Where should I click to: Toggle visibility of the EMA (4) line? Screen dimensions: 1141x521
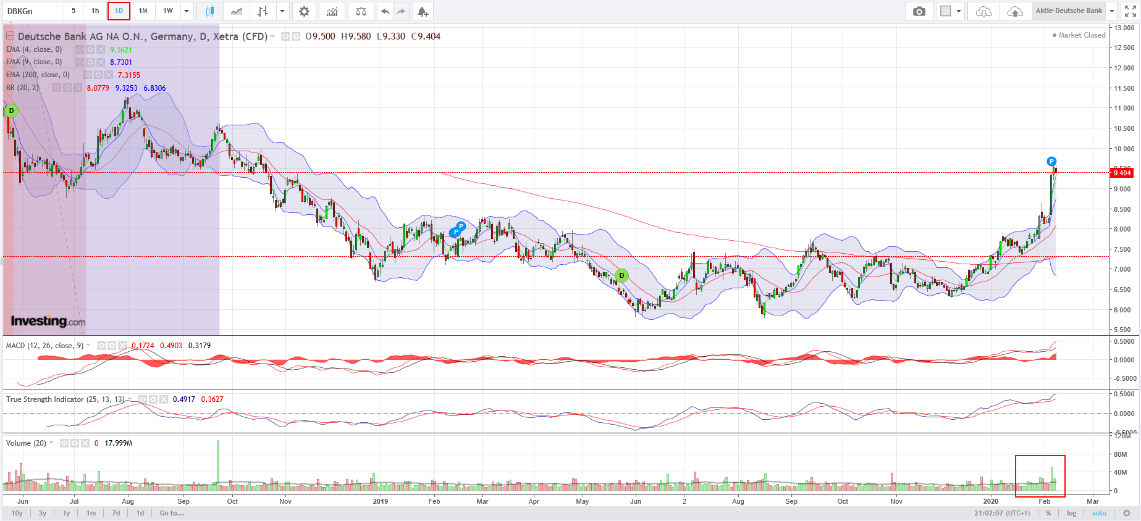tap(80, 49)
